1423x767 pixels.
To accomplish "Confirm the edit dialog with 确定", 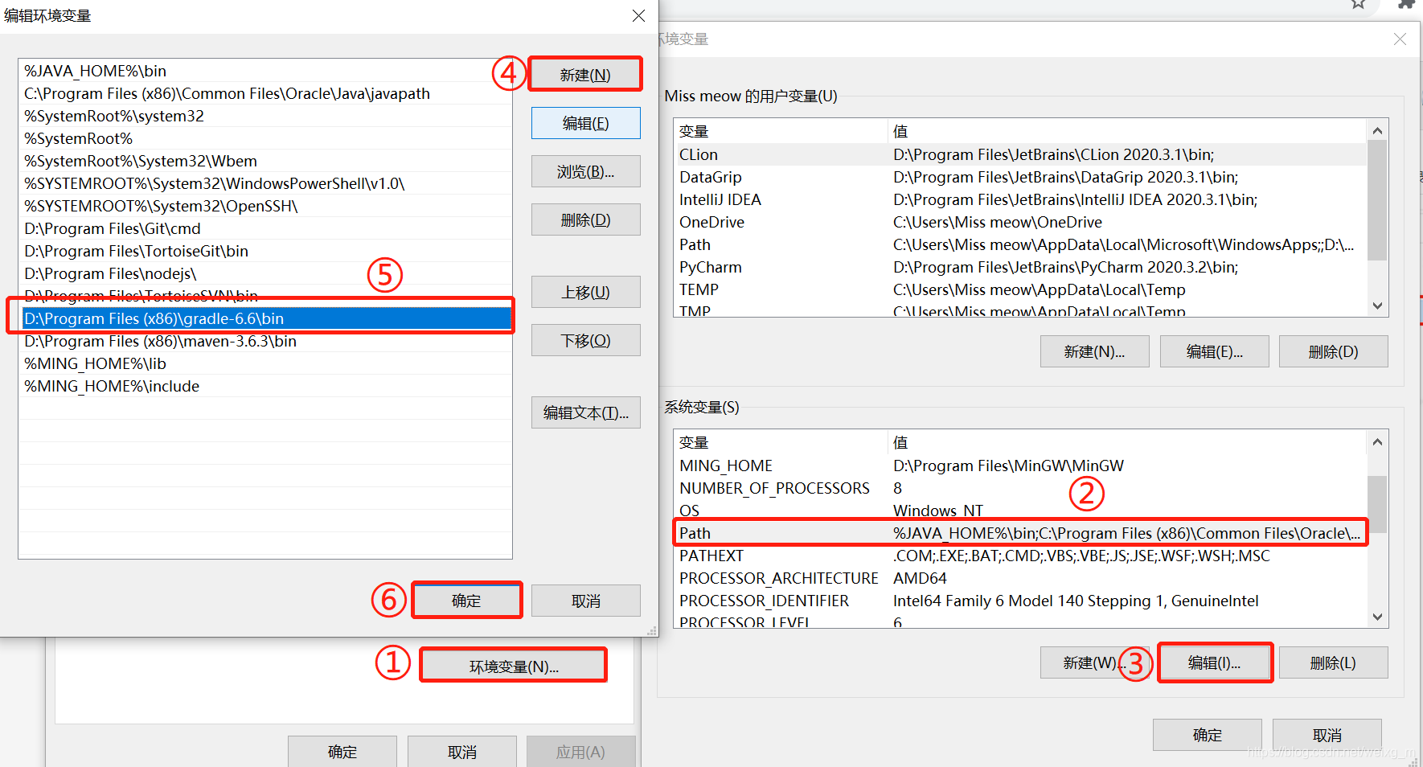I will pyautogui.click(x=466, y=601).
